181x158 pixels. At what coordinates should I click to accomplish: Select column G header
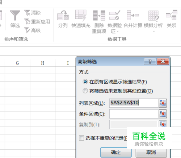coord(17,63)
